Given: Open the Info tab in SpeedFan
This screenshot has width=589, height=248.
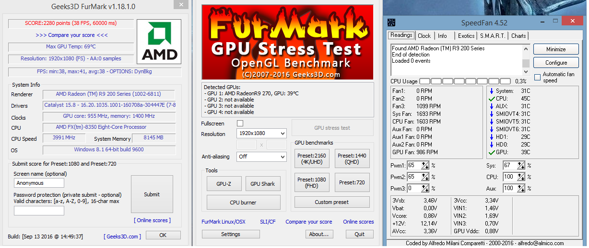Looking at the screenshot, I should 443,36.
